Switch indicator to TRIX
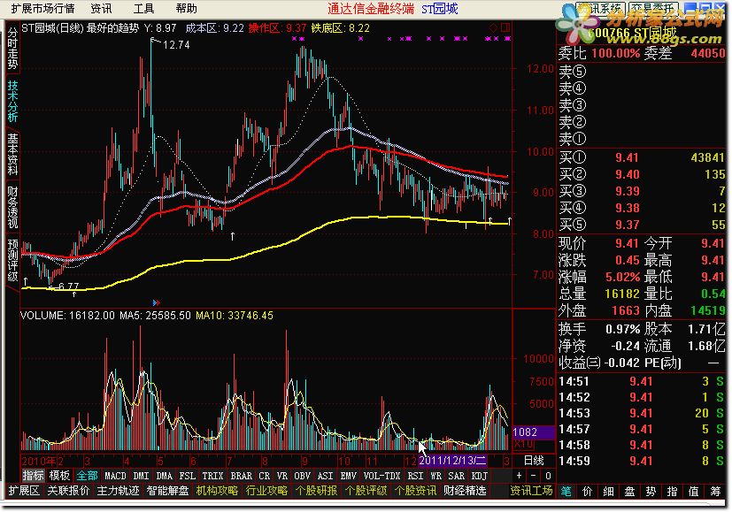The height and width of the screenshot is (512, 732). 213,476
